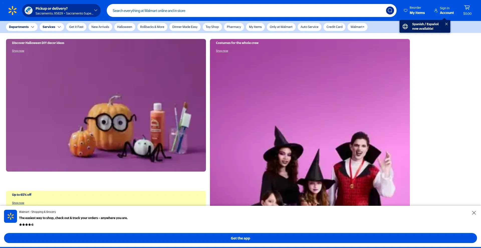Open Rollbacks & More category

[152, 27]
